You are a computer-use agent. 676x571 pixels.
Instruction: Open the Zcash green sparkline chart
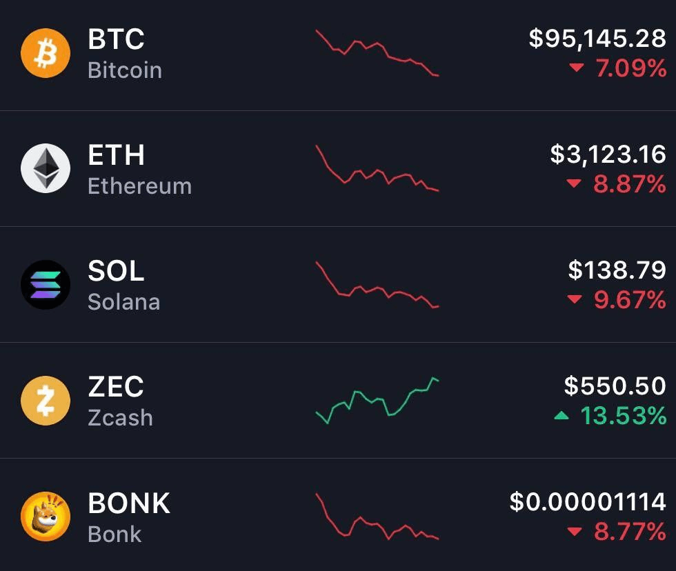[377, 400]
